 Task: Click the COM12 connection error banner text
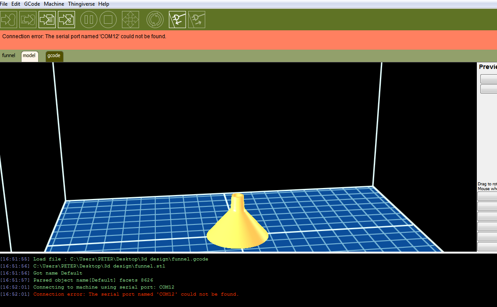(x=84, y=36)
